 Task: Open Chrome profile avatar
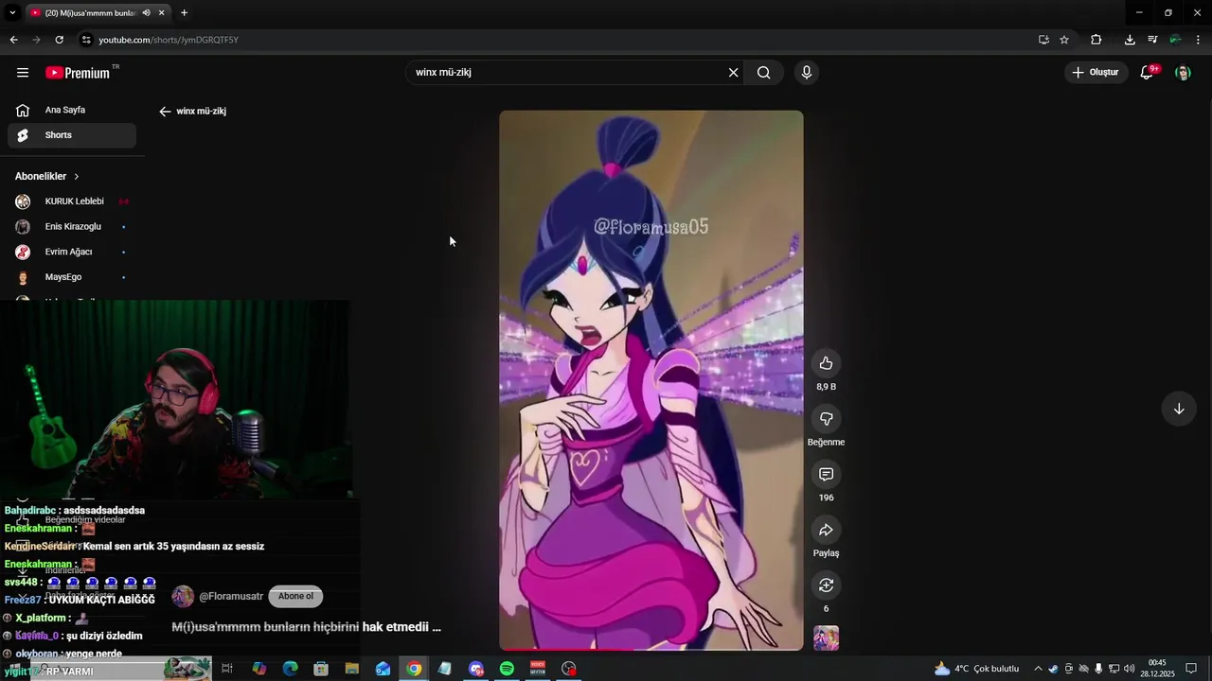coord(1175,40)
